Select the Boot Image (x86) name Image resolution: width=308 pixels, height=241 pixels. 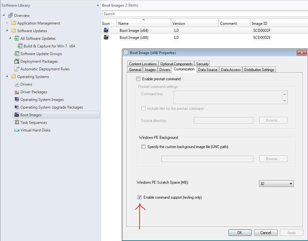pyautogui.click(x=134, y=37)
